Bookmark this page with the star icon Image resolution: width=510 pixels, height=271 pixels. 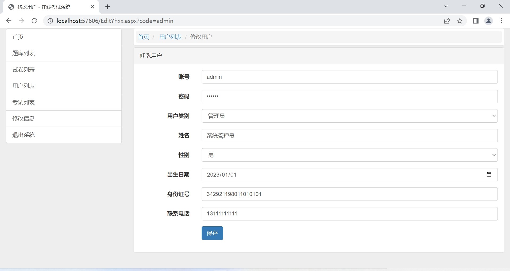460,21
